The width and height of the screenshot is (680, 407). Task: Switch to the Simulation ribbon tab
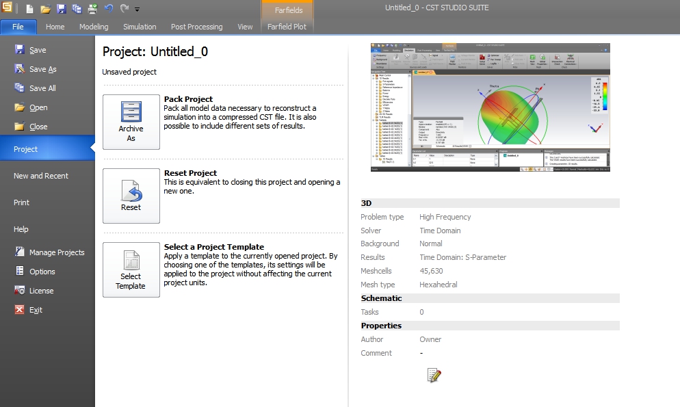pyautogui.click(x=140, y=27)
